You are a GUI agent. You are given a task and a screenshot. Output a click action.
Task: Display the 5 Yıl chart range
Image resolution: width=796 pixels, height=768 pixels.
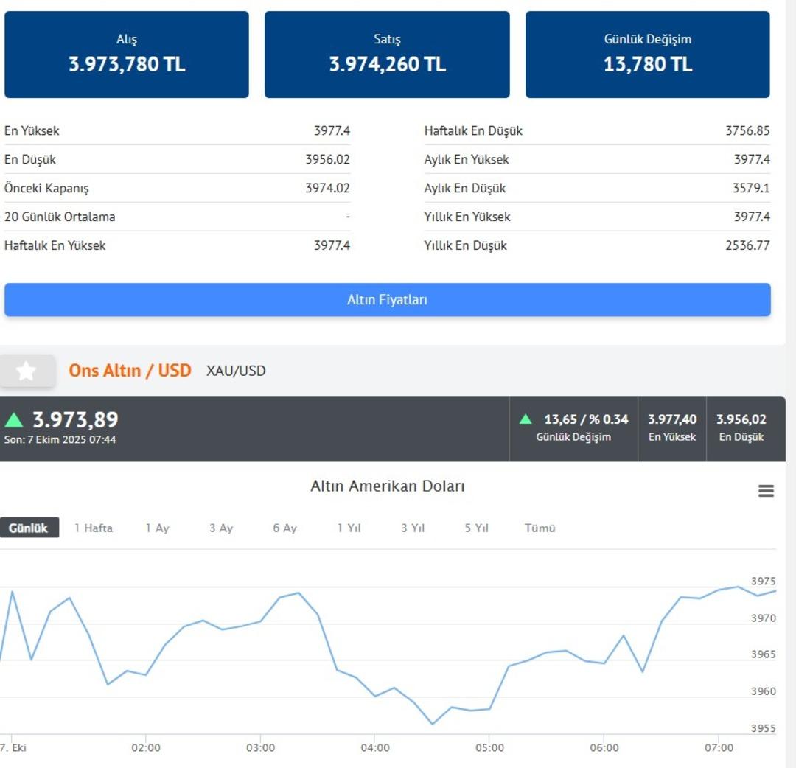point(476,528)
